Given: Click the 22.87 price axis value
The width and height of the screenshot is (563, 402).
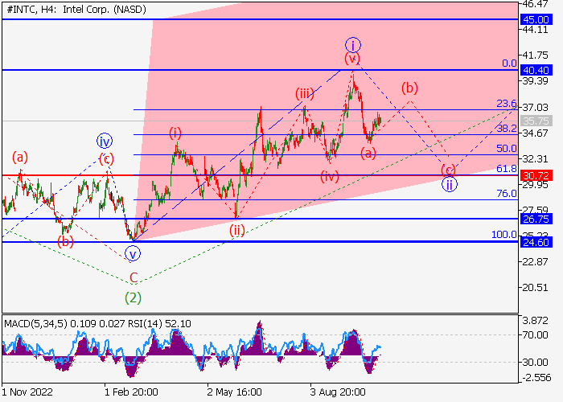Looking at the screenshot, I should click(x=535, y=261).
